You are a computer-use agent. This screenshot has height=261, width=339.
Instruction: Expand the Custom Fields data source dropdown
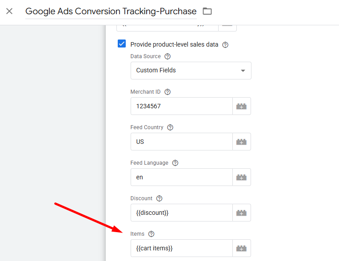(x=191, y=71)
